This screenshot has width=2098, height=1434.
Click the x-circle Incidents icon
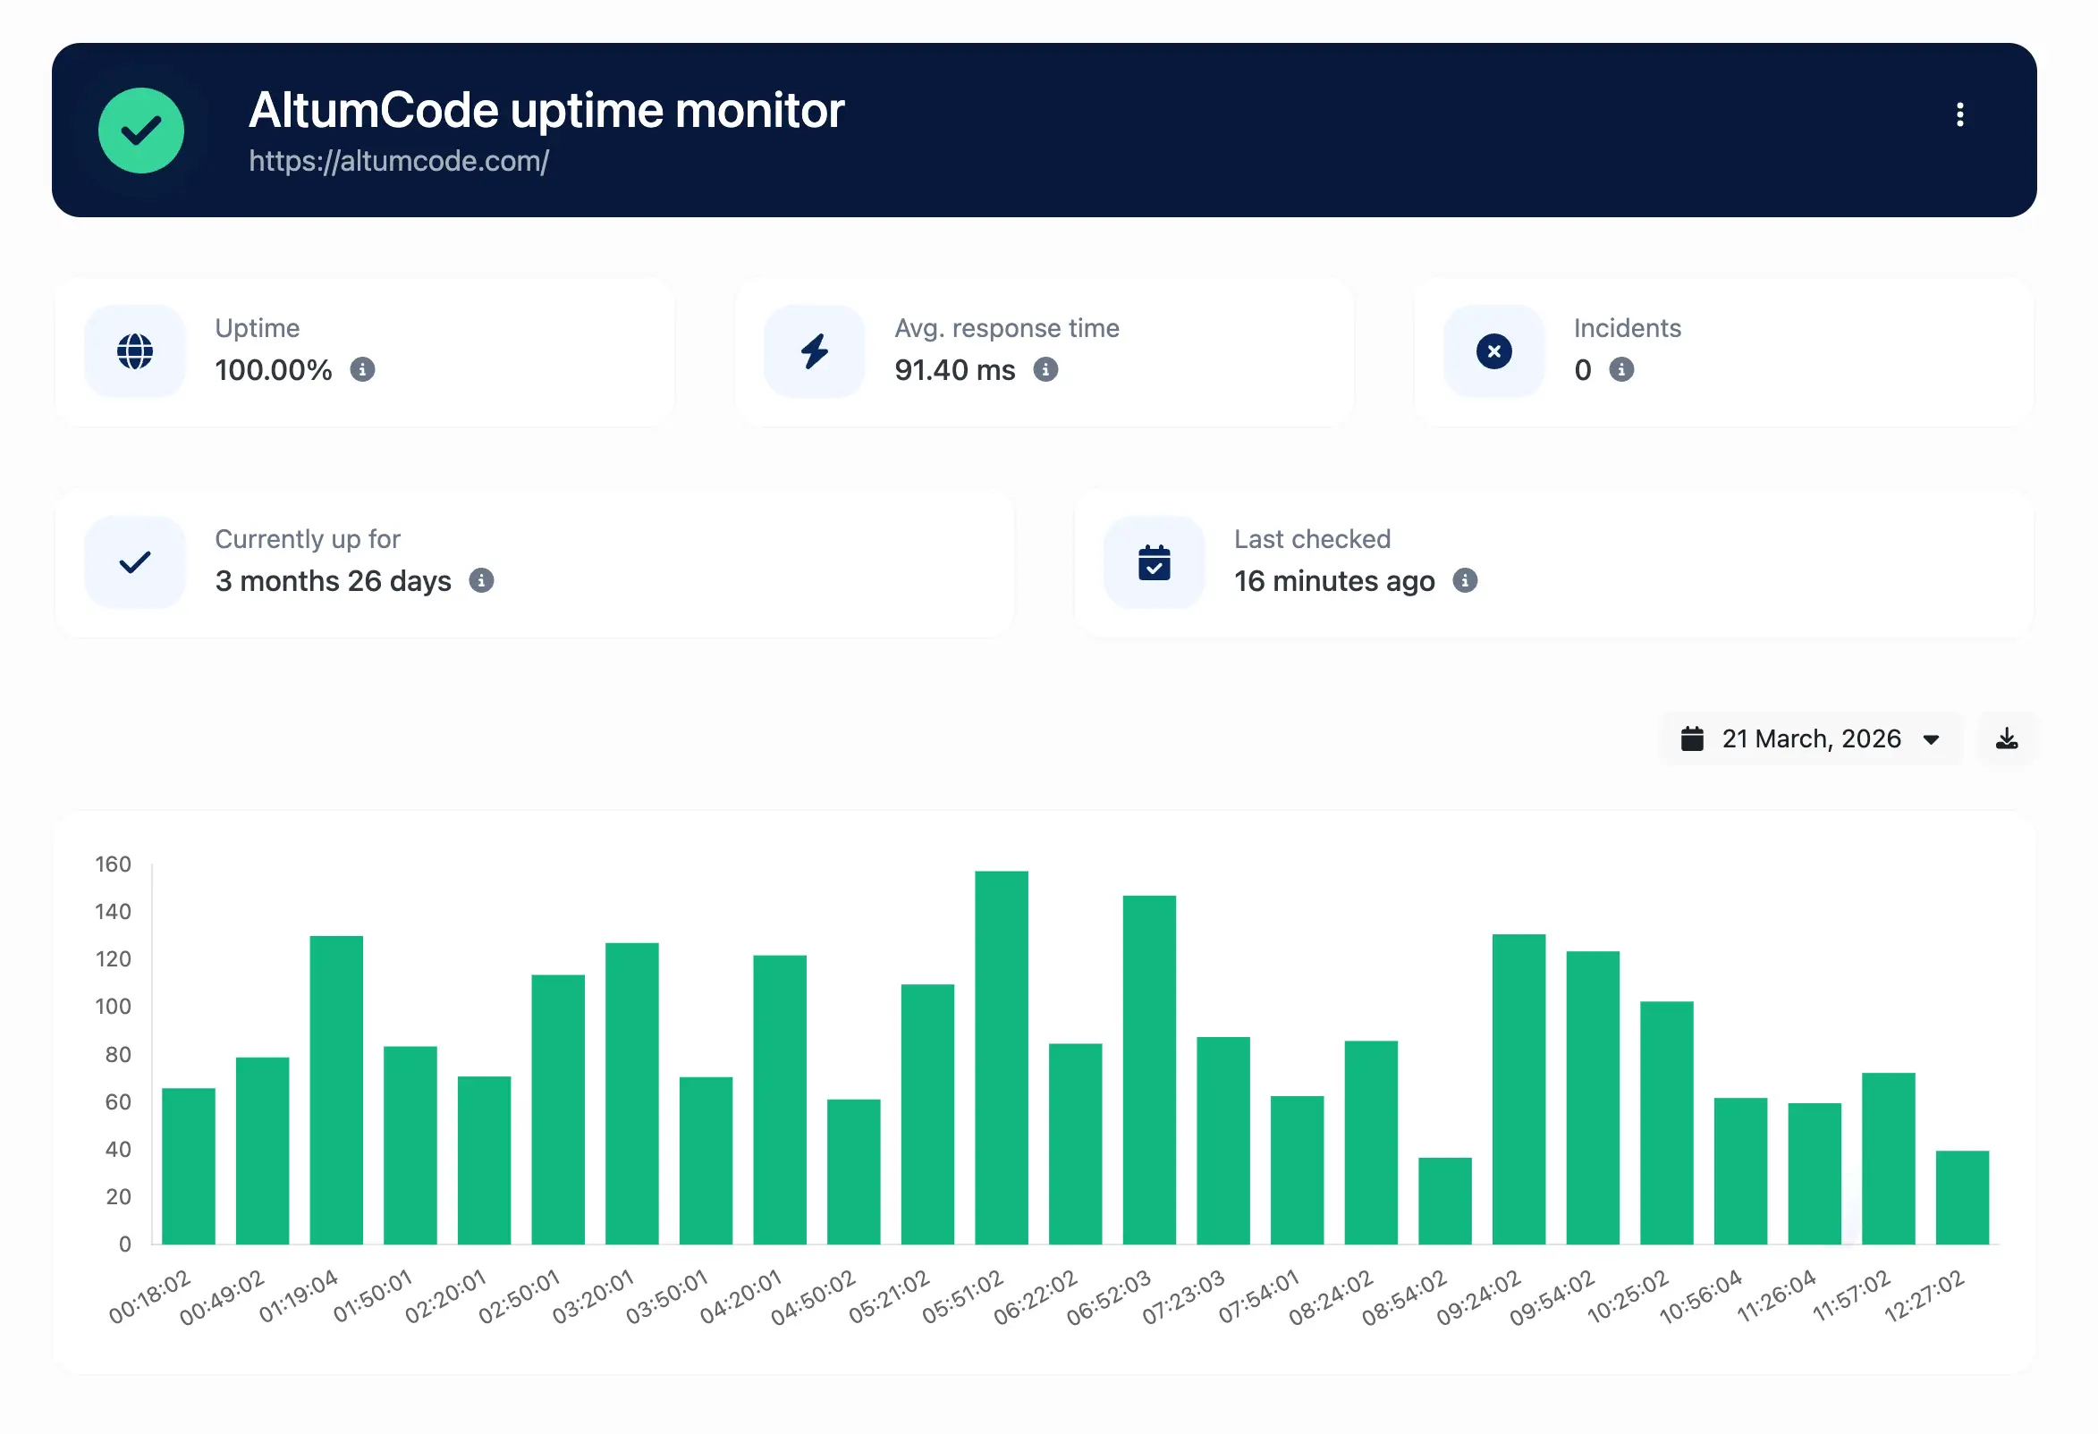click(x=1493, y=351)
